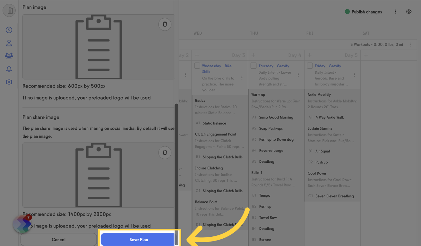The width and height of the screenshot is (421, 246).
Task: Open the notifications bell icon
Action: [9, 69]
